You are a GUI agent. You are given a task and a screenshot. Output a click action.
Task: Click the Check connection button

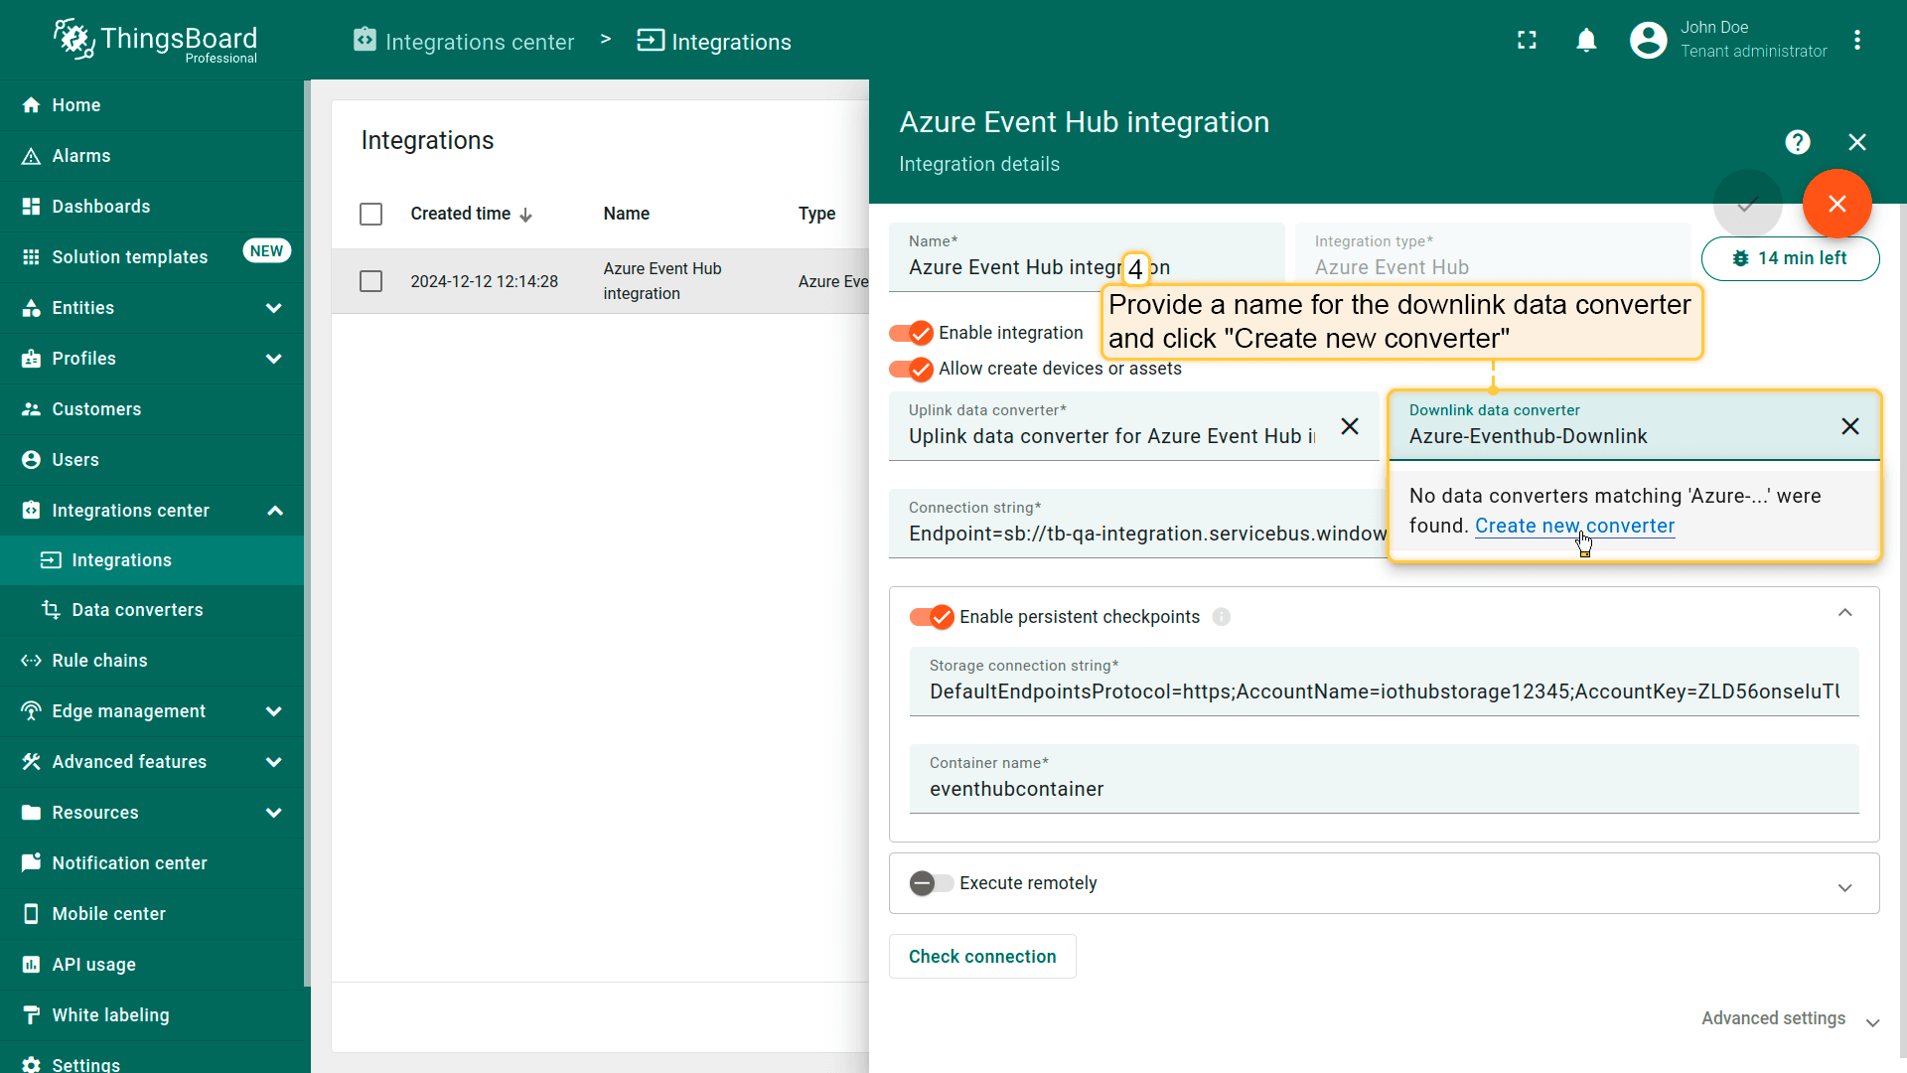981,957
